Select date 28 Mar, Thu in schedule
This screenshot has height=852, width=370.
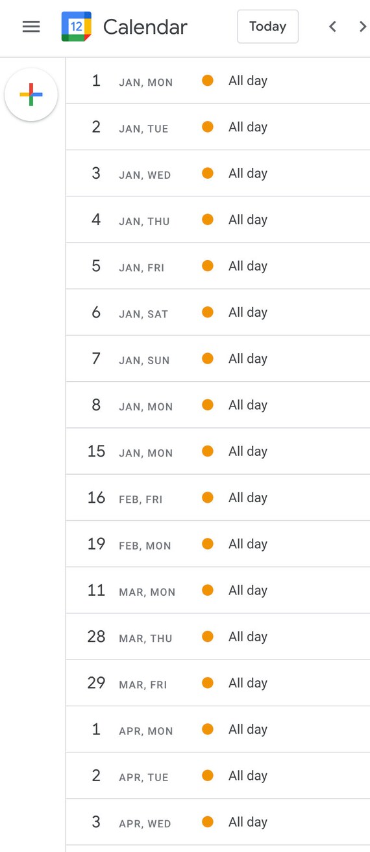pyautogui.click(x=129, y=637)
